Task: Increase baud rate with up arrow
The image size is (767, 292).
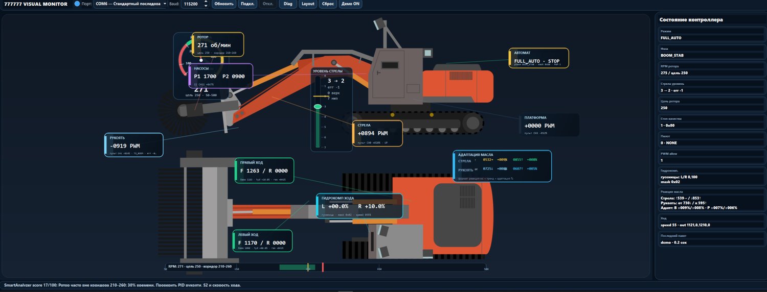Action: (x=206, y=2)
